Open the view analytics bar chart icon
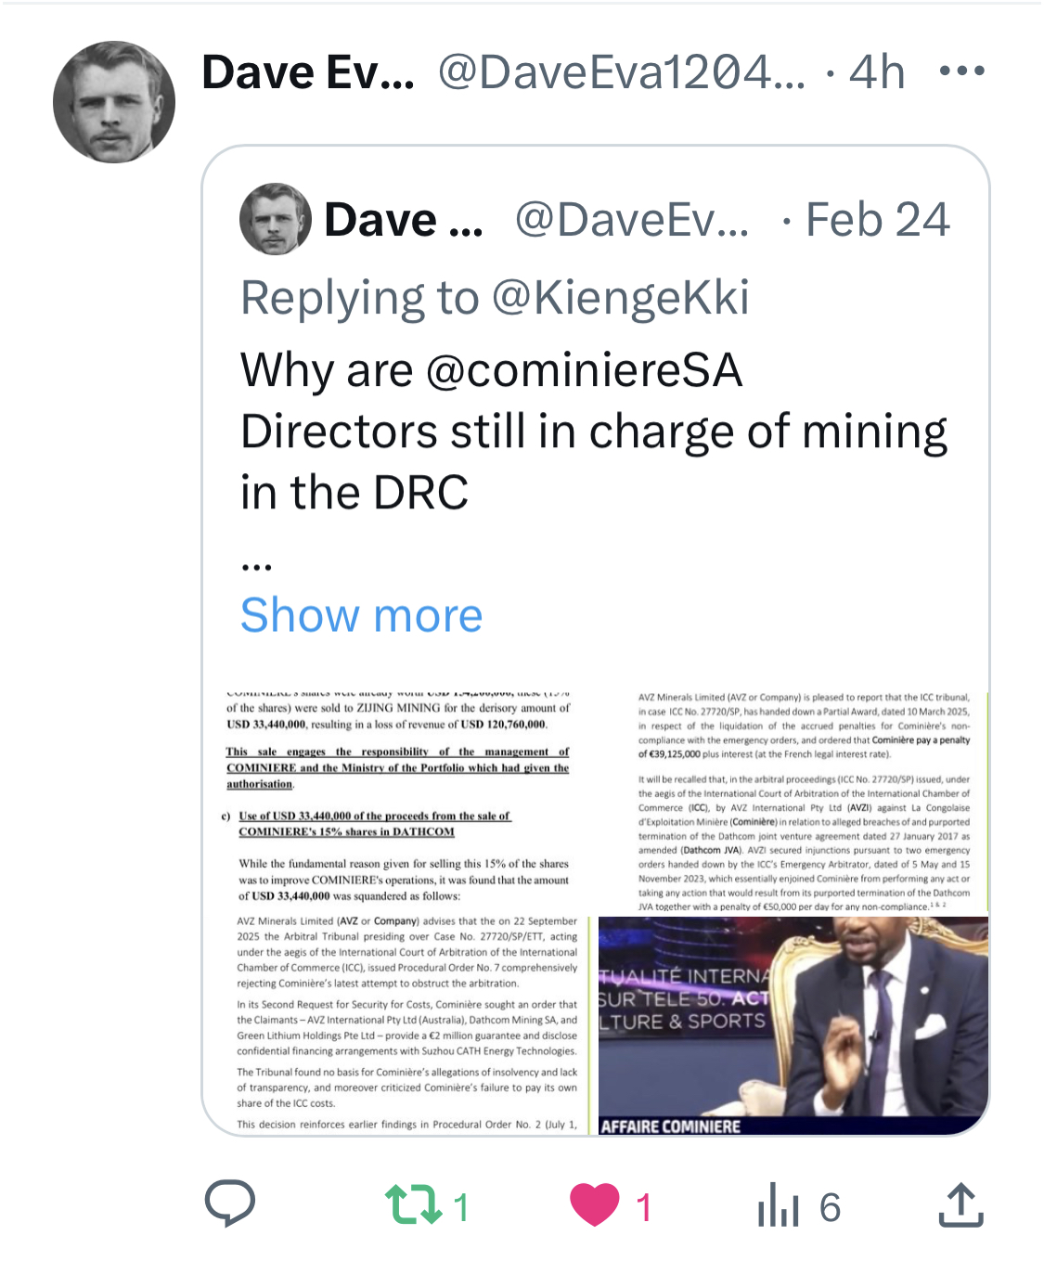The width and height of the screenshot is (1044, 1261). click(778, 1206)
